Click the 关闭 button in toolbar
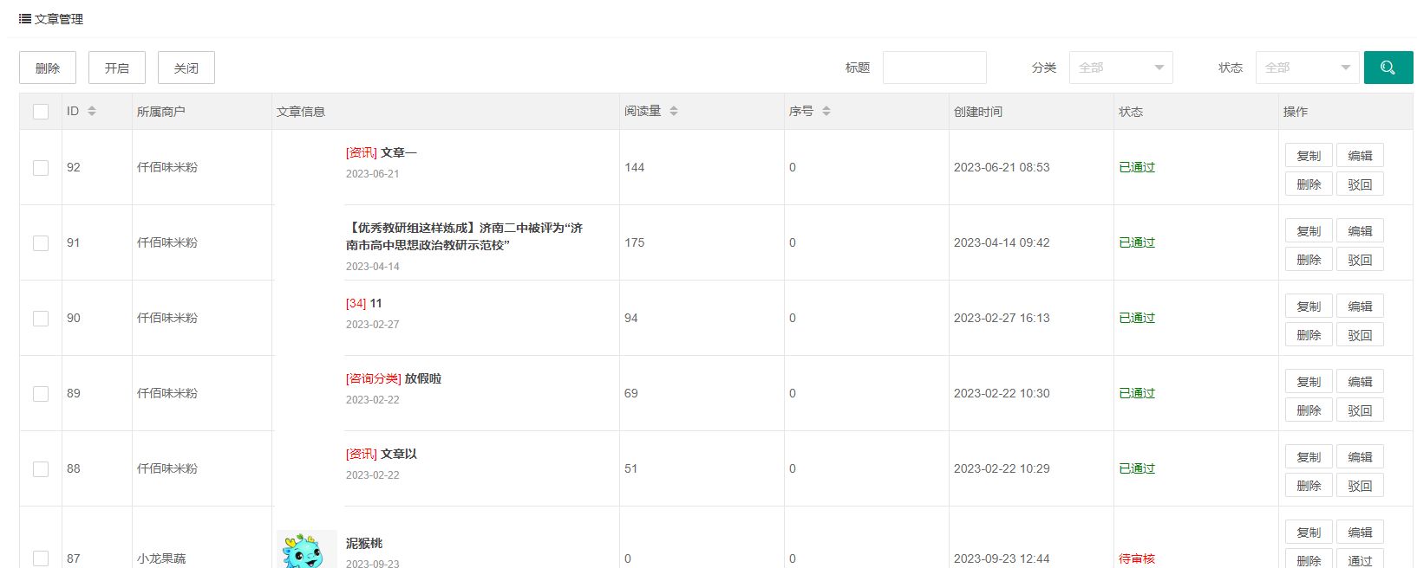Viewport: 1417px width, 568px height. click(x=186, y=68)
